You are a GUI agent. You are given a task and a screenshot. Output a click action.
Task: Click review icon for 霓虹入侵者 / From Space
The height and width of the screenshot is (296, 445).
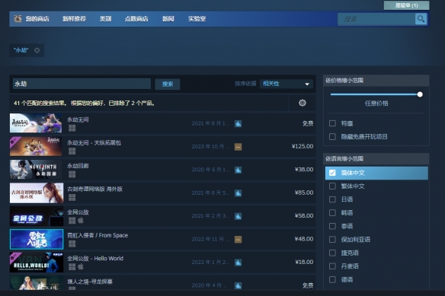[x=238, y=240]
